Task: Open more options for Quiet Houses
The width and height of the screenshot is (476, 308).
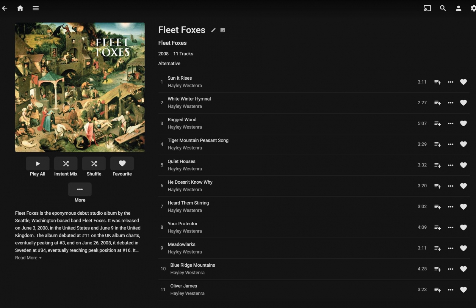Action: point(450,165)
